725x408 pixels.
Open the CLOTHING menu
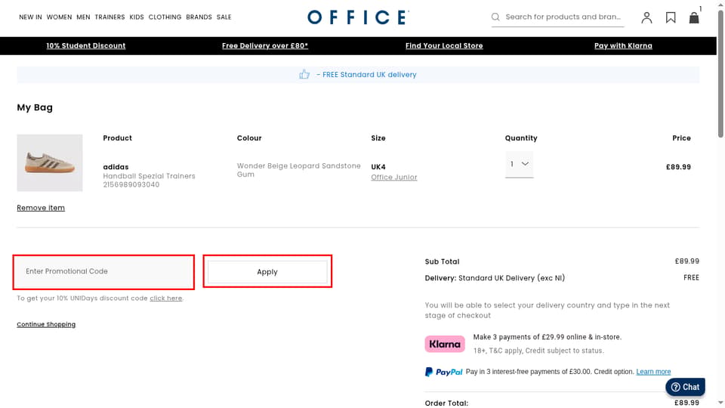tap(165, 17)
